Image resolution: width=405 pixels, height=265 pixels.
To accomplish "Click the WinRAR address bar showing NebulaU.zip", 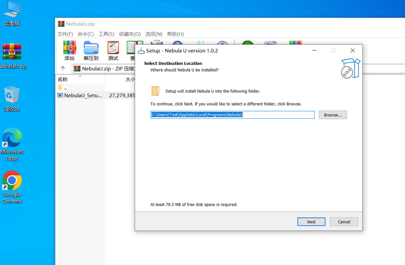I will 104,69.
